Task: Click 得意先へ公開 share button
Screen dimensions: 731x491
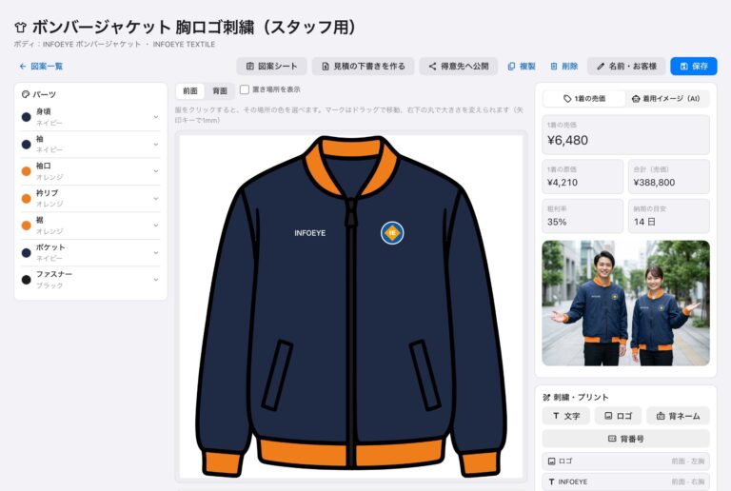Action: [459, 67]
